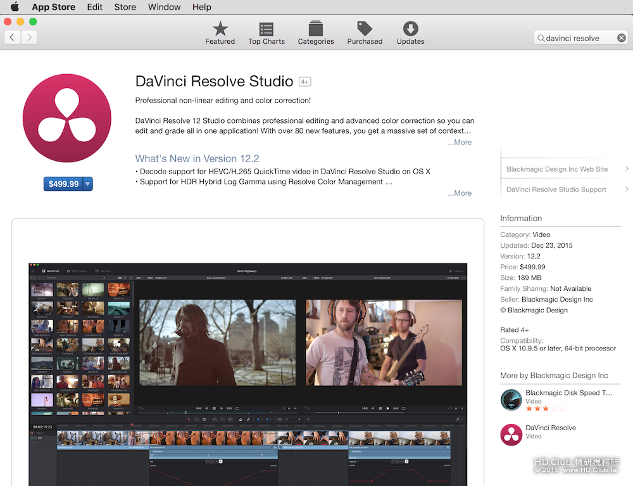Viewport: 633px width, 486px height.
Task: Click the search magnifier icon
Action: [541, 38]
